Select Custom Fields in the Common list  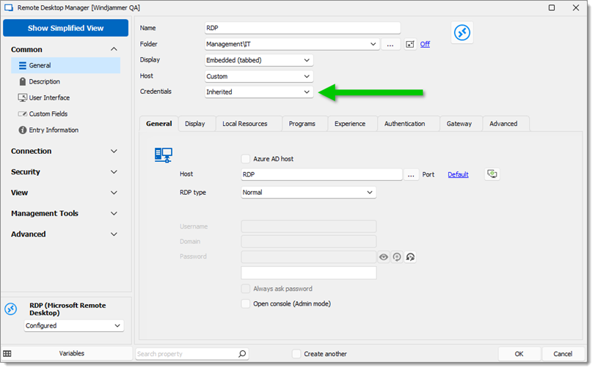[48, 114]
